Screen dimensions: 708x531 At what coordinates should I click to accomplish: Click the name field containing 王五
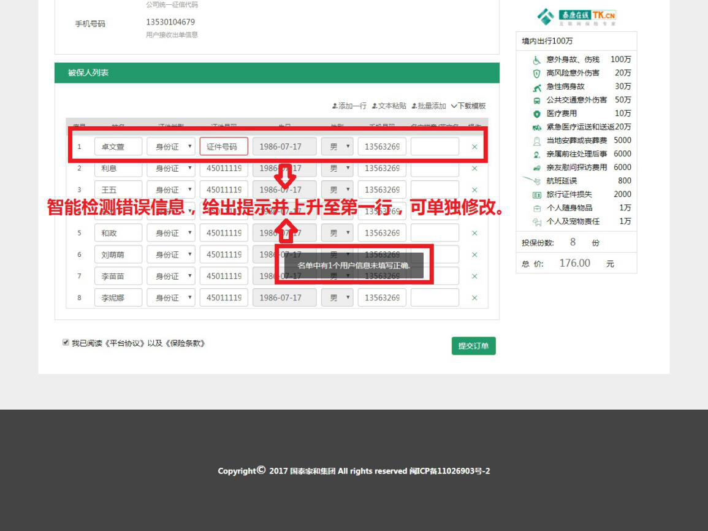pos(118,190)
